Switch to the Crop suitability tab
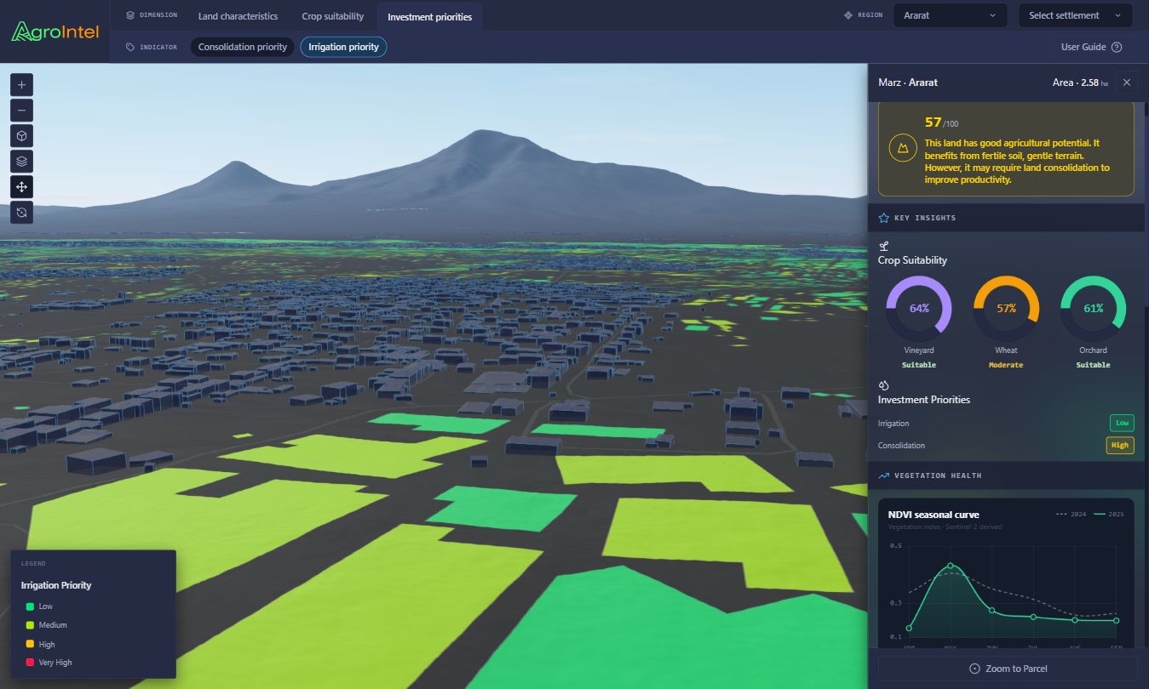Viewport: 1149px width, 689px height. tap(332, 16)
